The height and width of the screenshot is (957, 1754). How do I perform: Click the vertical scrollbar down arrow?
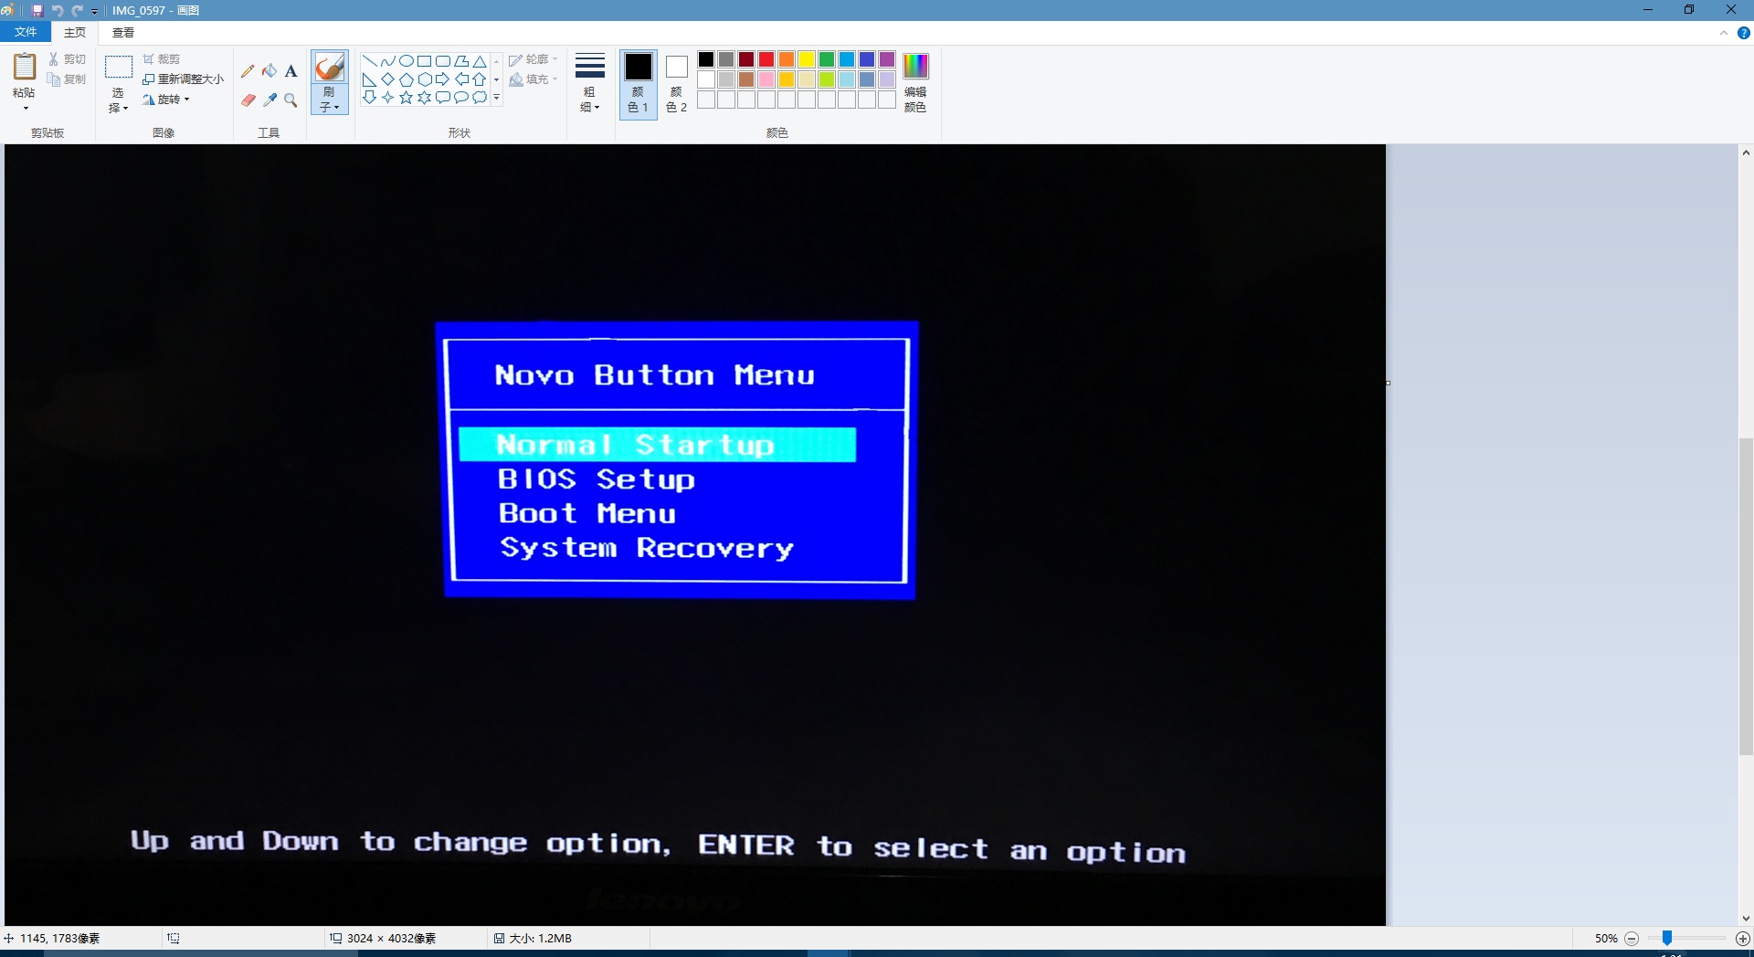tap(1746, 918)
